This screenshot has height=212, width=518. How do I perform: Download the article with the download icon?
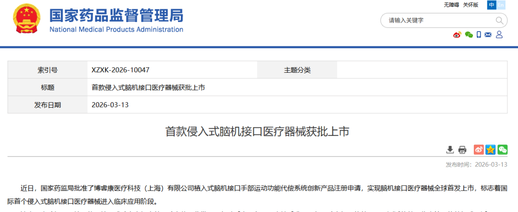450,150
